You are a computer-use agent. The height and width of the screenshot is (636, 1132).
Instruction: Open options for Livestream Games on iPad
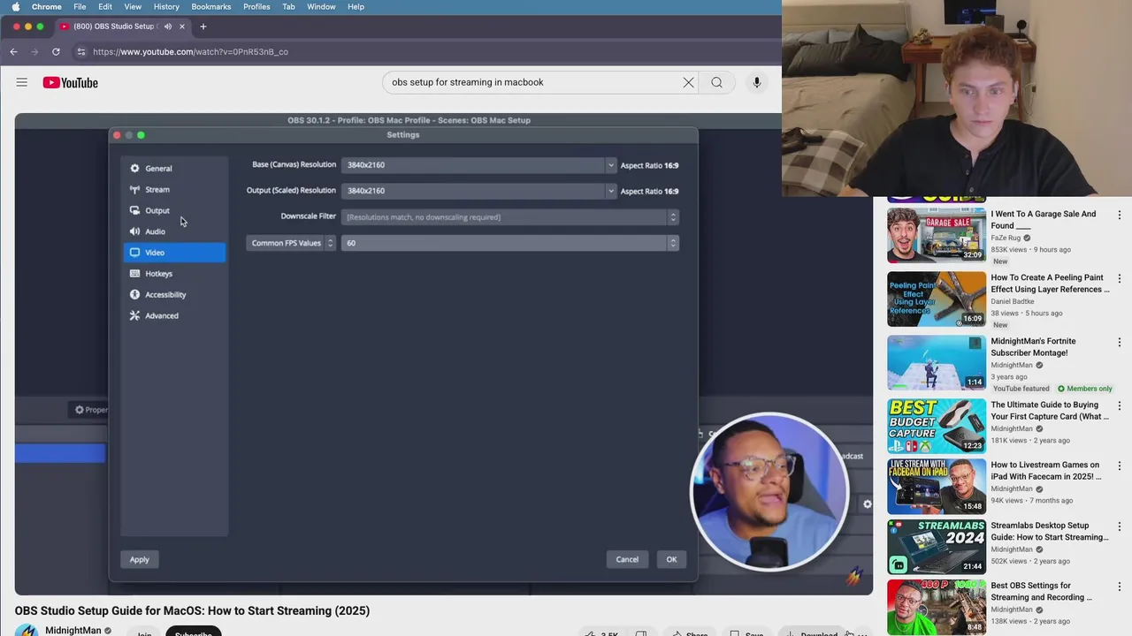[x=1119, y=466]
